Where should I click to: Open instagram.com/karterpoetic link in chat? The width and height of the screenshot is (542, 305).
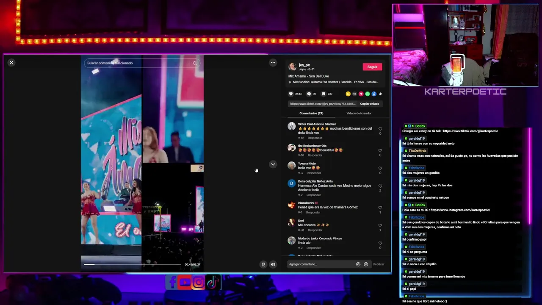[x=460, y=210]
